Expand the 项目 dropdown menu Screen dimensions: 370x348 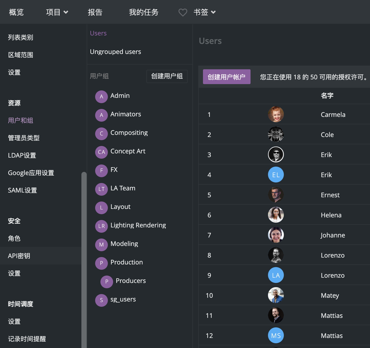(57, 12)
